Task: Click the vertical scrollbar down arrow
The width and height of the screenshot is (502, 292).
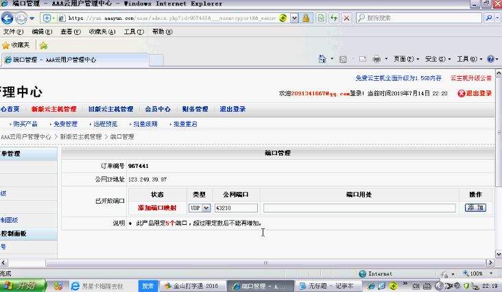Action: pos(499,254)
